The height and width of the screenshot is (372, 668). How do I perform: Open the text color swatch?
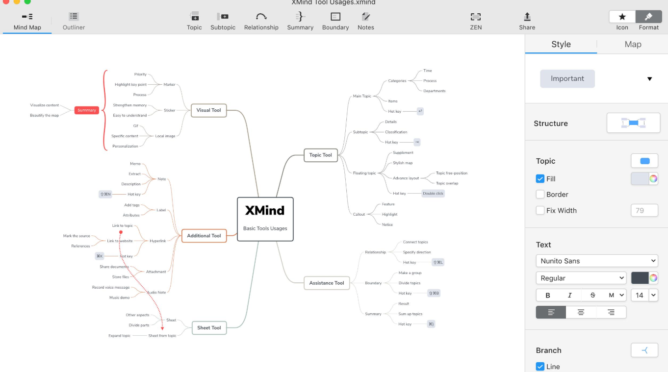tap(640, 278)
